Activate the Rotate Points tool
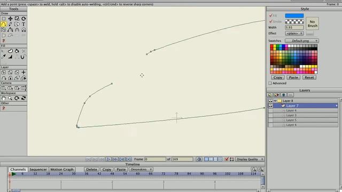342x192 pixels. click(24, 19)
